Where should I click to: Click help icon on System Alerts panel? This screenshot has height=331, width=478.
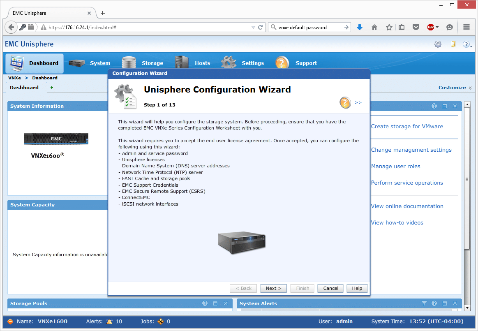pyautogui.click(x=434, y=303)
